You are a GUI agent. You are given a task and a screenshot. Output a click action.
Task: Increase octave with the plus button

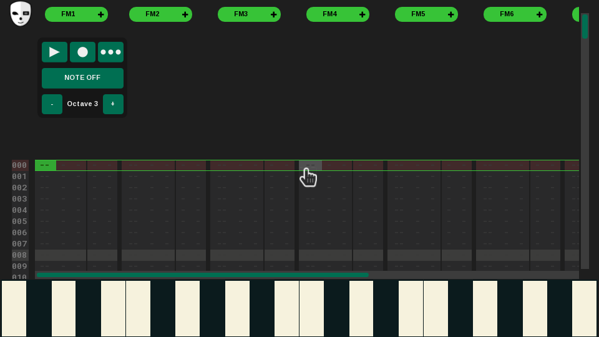pos(113,104)
